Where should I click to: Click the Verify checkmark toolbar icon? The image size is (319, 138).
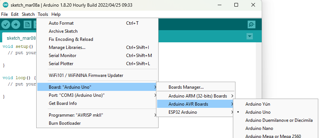(6, 25)
